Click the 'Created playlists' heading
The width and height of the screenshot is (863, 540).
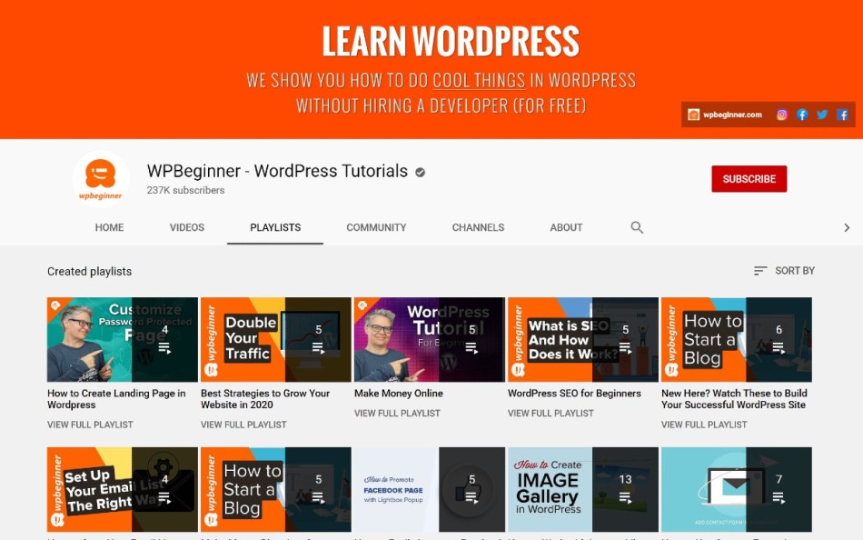(x=89, y=271)
